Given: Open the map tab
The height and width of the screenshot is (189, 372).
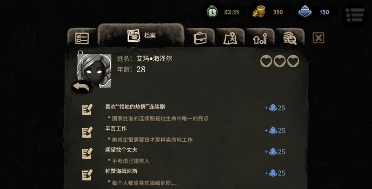Looking at the screenshot, I should click(230, 38).
